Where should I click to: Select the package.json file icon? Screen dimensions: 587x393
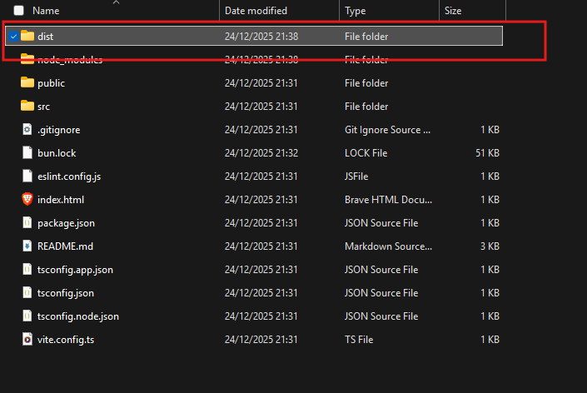(27, 222)
